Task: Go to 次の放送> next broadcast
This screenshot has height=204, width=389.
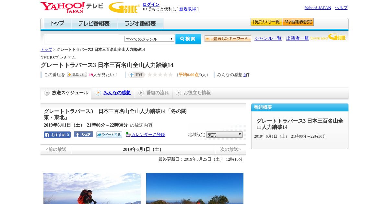Action: point(230,149)
